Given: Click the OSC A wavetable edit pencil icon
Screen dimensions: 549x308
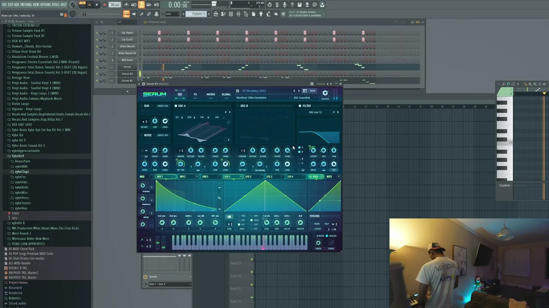Looking at the screenshot, I should click(x=228, y=123).
